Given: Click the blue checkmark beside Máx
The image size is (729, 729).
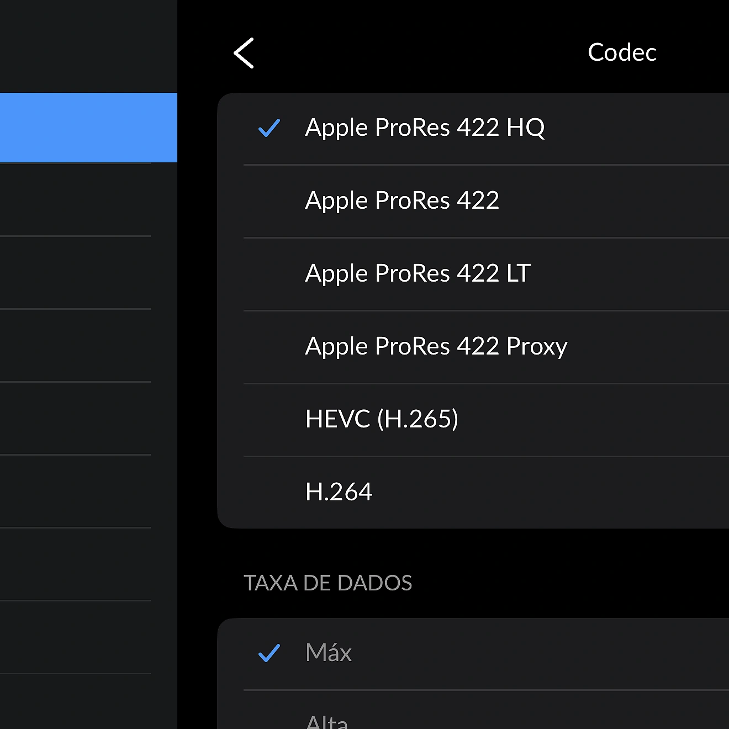Looking at the screenshot, I should pyautogui.click(x=269, y=653).
